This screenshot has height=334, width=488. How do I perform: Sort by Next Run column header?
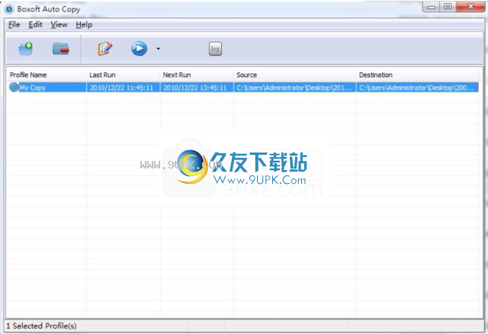click(197, 75)
